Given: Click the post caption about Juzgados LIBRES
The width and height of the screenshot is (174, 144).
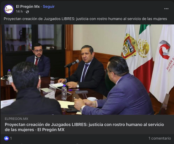Looking at the screenshot, I should 85,19.
